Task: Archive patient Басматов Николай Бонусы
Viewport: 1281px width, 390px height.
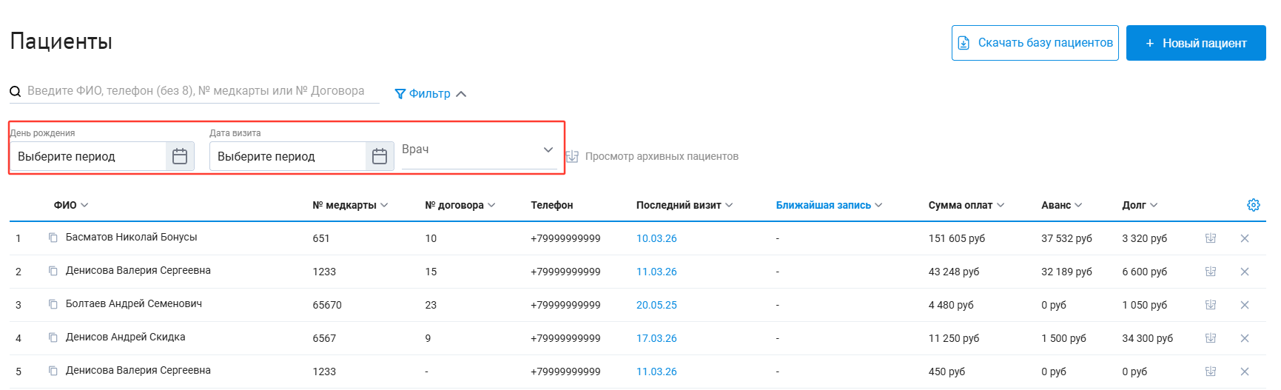Action: click(1211, 238)
